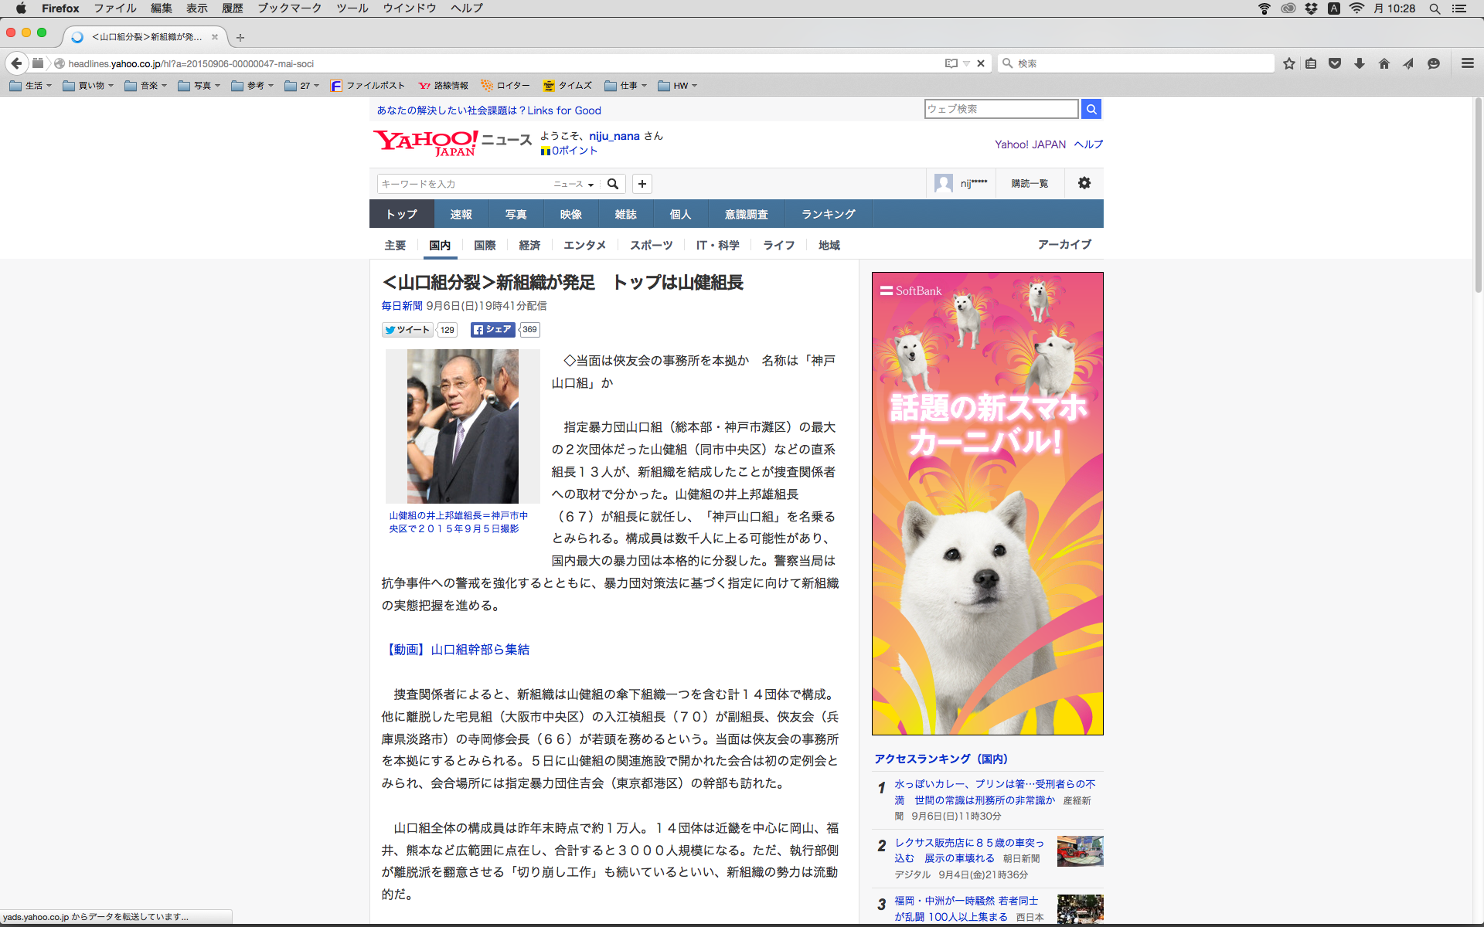Click the page vertical scrollbar
Screen dimensions: 1484x927
[x=1478, y=193]
